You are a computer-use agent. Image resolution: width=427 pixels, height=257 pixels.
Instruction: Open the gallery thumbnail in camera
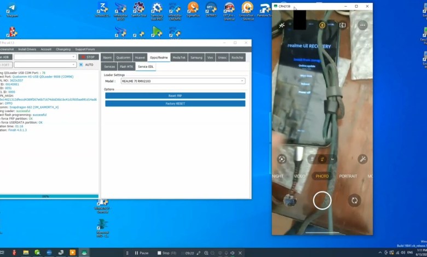tap(290, 201)
